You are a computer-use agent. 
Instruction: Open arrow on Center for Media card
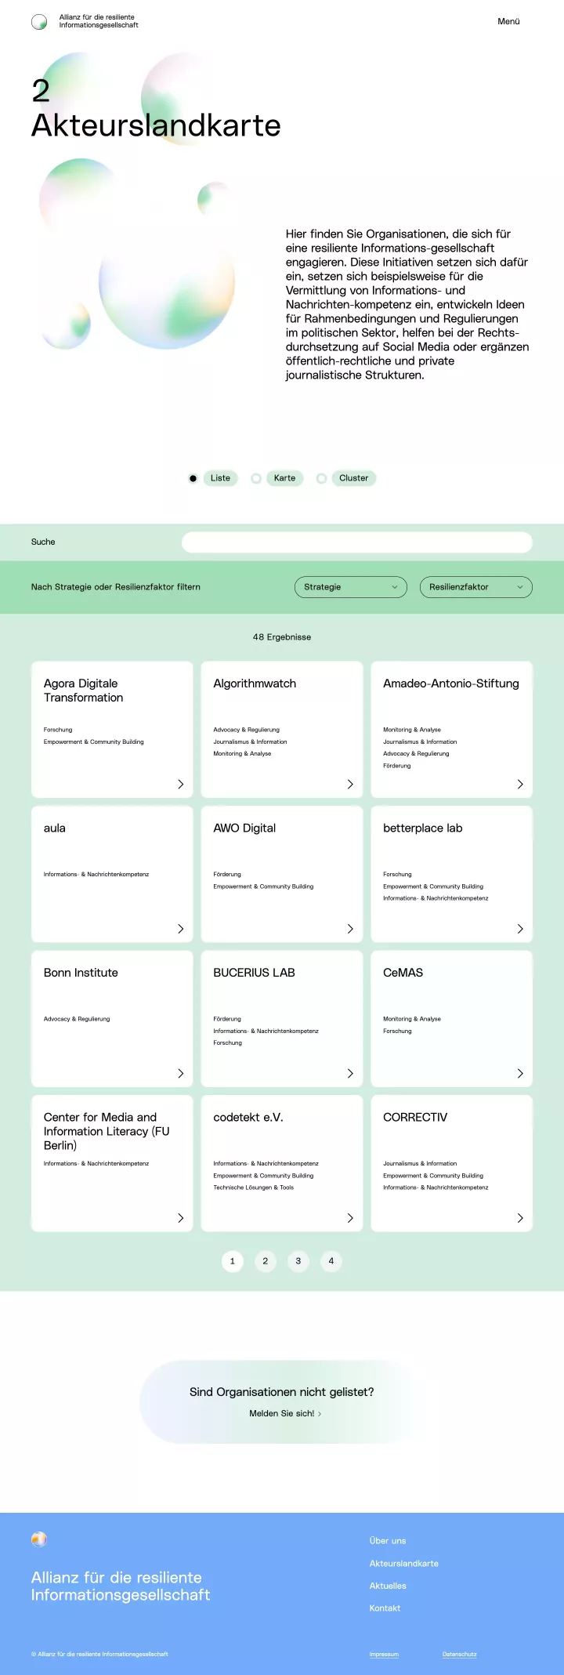pyautogui.click(x=181, y=1218)
